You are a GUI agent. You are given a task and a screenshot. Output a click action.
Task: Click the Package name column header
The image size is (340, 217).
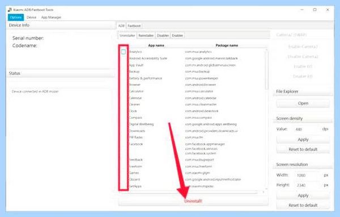tap(227, 45)
